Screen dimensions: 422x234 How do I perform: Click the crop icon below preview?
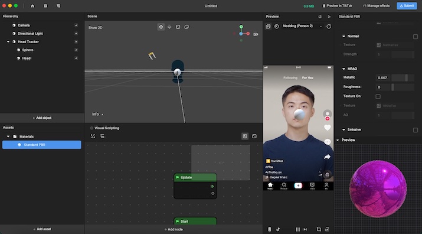[x=319, y=229]
